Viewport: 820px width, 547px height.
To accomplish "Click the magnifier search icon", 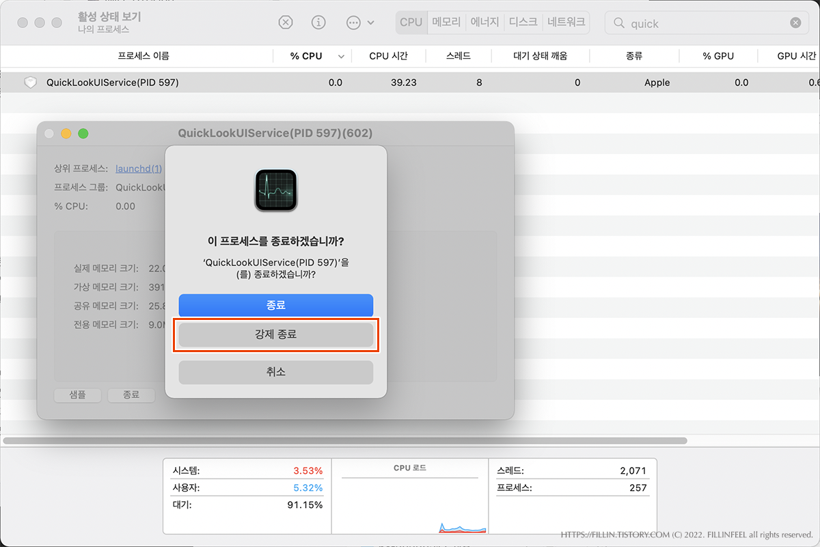I will coord(619,23).
